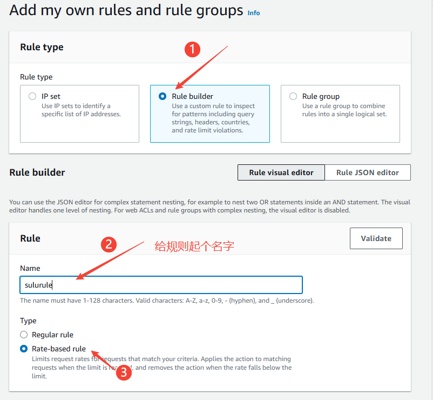
Task: Click the name character requirements hint text
Action: point(167,301)
